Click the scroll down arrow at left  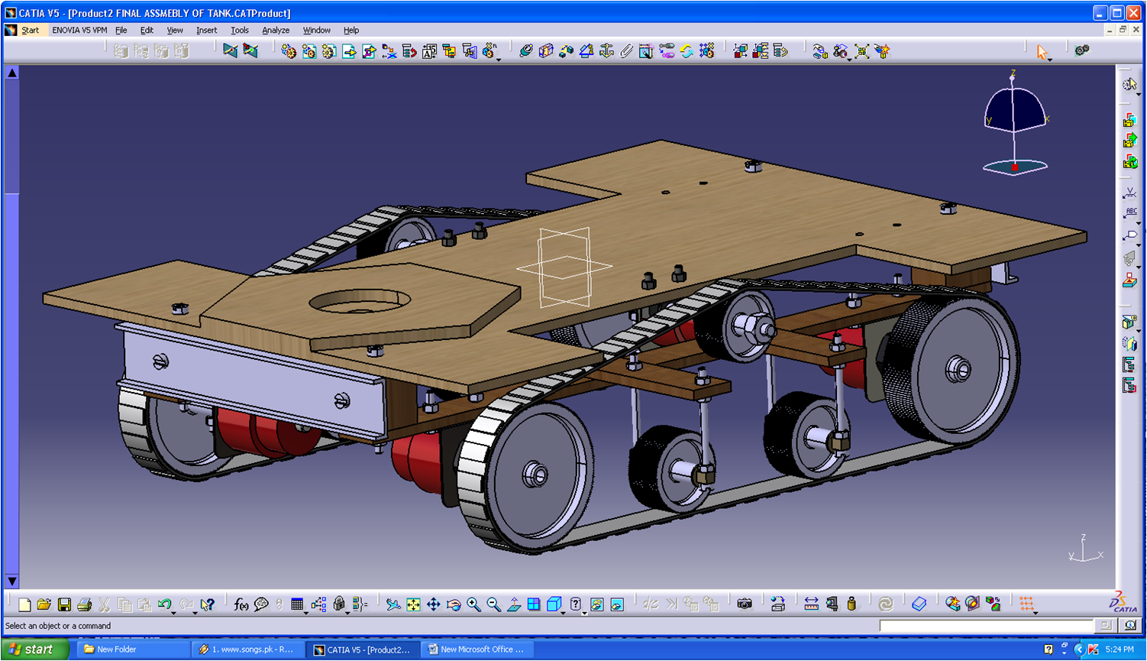point(11,582)
